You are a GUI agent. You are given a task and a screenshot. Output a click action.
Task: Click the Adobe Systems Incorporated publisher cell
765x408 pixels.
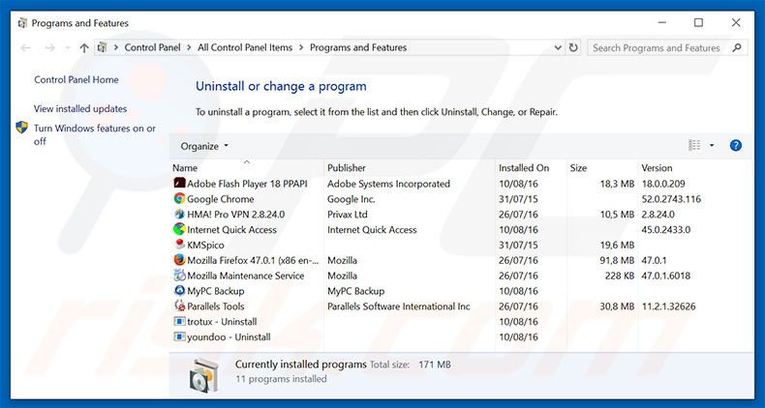[388, 184]
